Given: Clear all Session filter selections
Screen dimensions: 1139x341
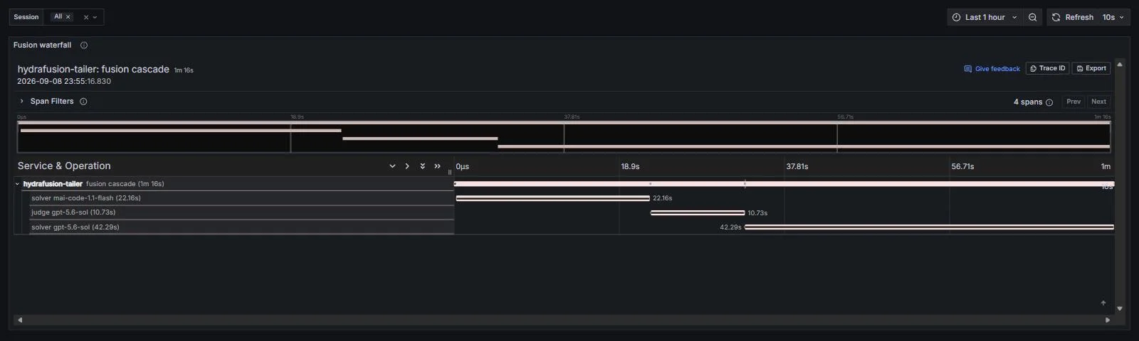Looking at the screenshot, I should click(x=86, y=17).
